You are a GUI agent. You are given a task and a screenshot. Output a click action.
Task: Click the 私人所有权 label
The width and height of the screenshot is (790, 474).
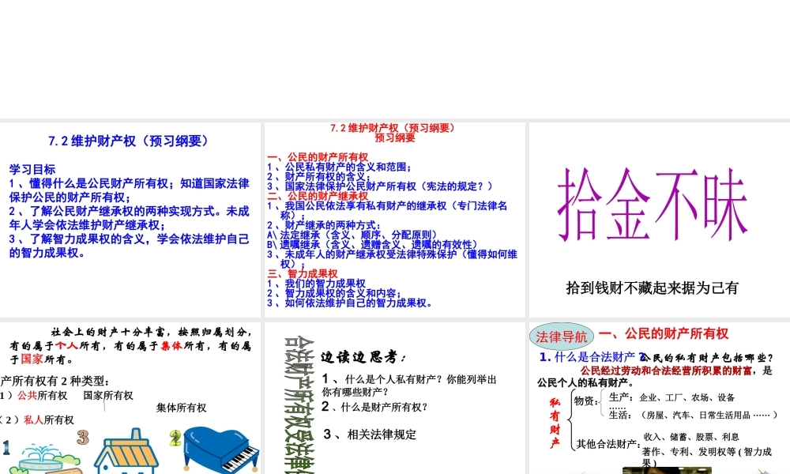tap(49, 419)
